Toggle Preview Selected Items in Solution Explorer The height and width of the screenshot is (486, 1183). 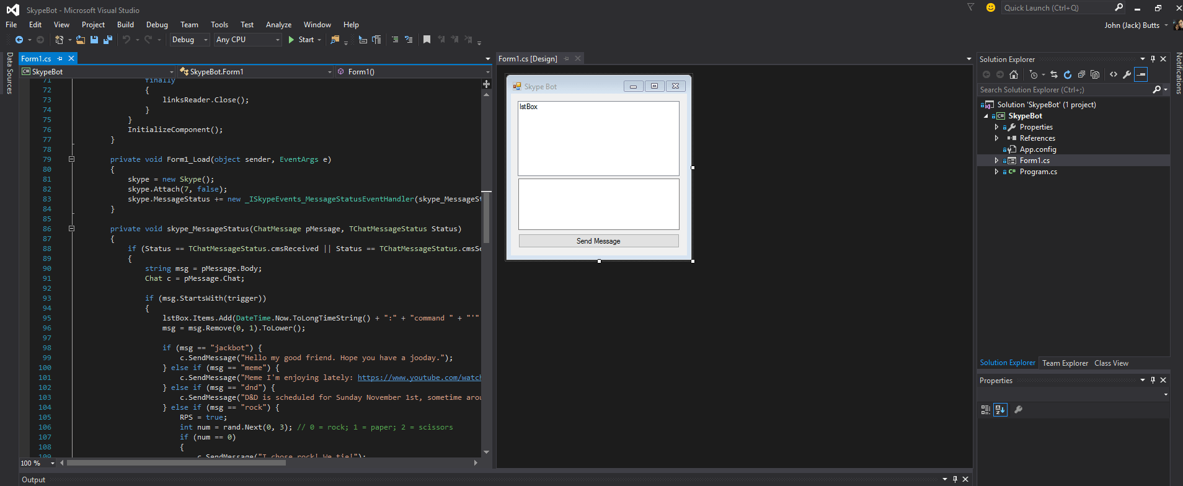[1141, 74]
